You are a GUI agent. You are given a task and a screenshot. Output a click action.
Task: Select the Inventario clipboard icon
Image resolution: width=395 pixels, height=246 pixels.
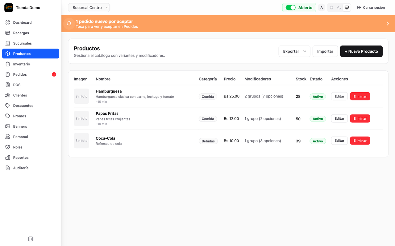pos(8,64)
